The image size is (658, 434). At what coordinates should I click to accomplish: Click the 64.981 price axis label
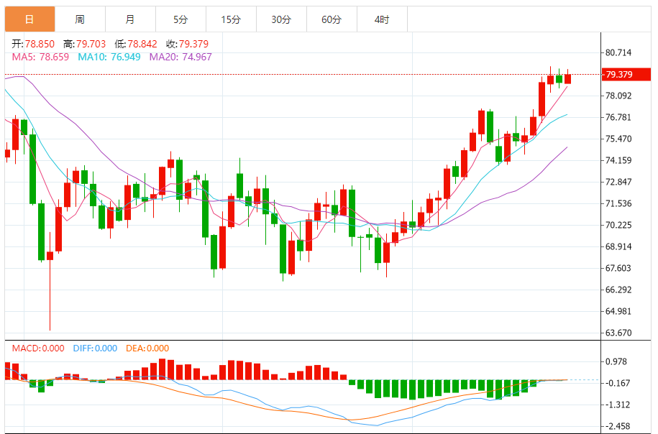[618, 312]
